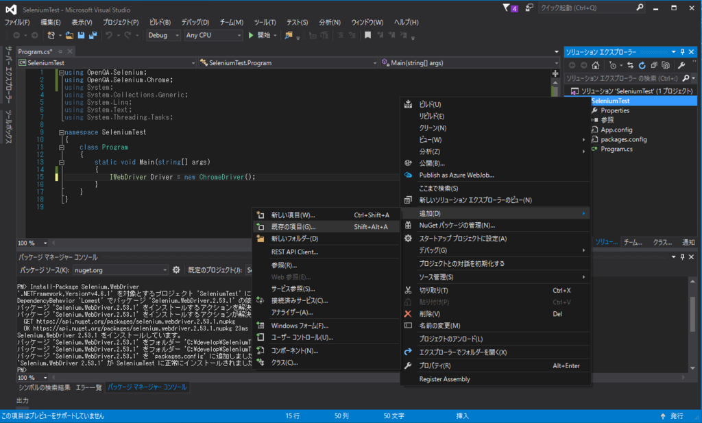Open the SeleniumTest project scope dropdown
Viewport: 702px width, 423px height.
tap(107, 63)
